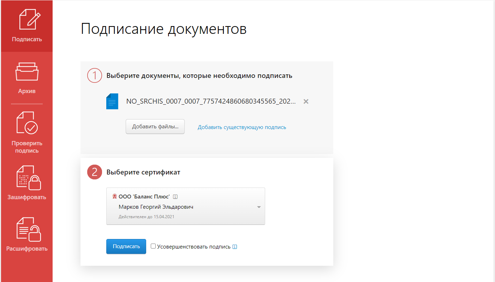Remove the NO_SRCHIS file from the list
495x282 pixels.
(306, 102)
